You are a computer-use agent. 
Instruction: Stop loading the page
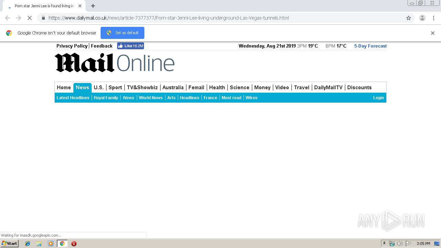click(30, 18)
